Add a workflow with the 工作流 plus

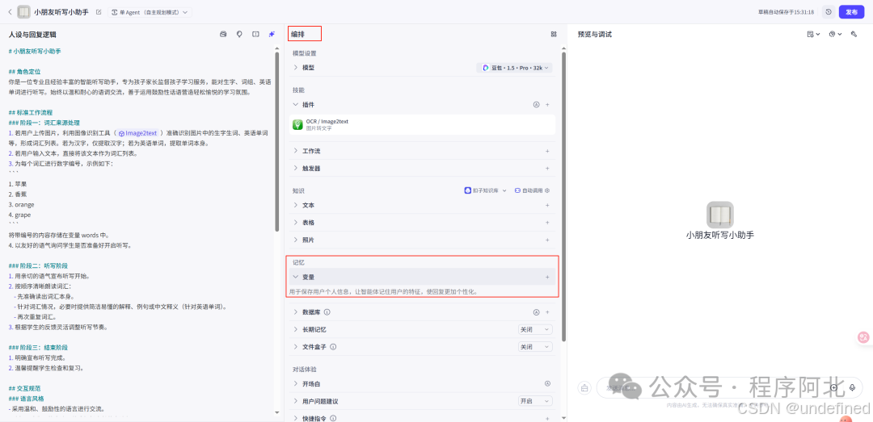tap(547, 151)
